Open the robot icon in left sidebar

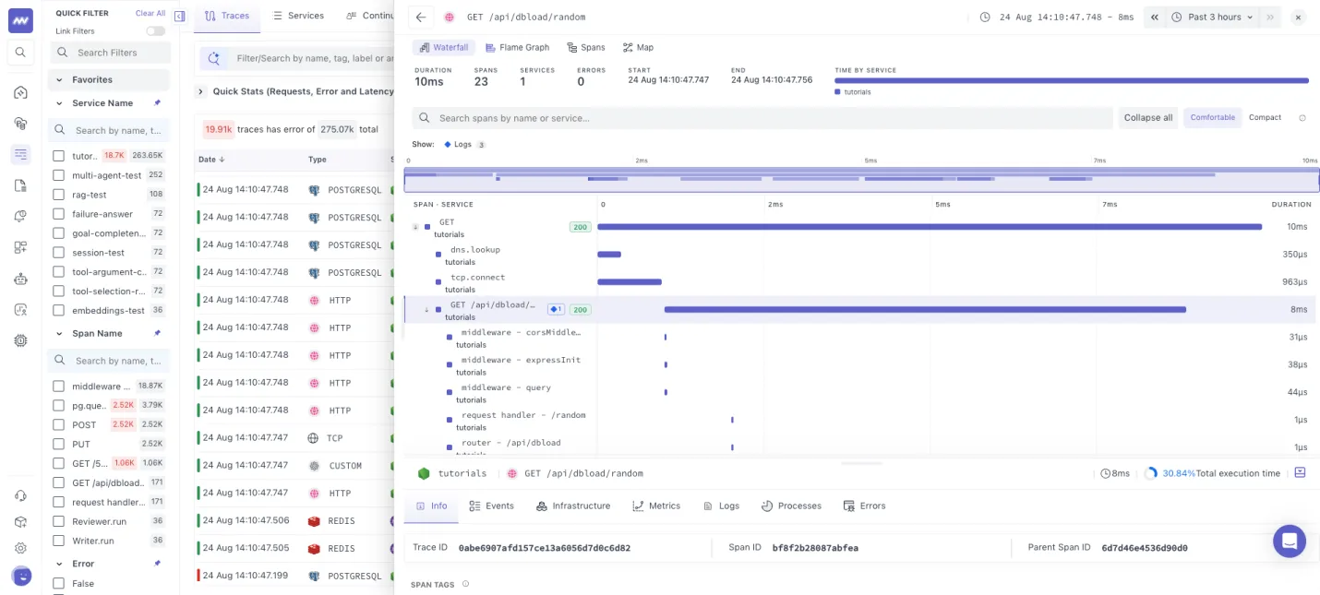click(x=20, y=279)
